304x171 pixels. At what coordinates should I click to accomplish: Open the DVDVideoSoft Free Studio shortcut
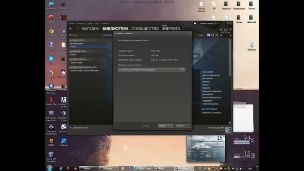point(51,116)
